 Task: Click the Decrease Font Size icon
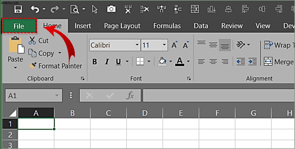[x=185, y=45]
